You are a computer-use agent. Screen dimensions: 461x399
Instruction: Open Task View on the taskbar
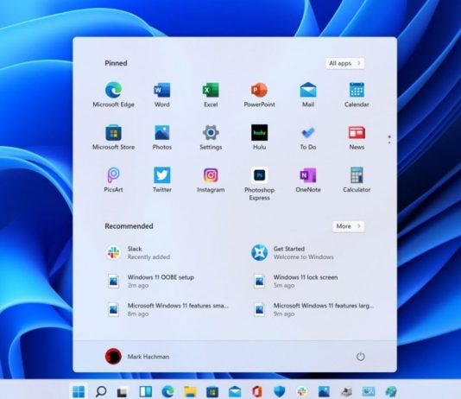click(123, 391)
